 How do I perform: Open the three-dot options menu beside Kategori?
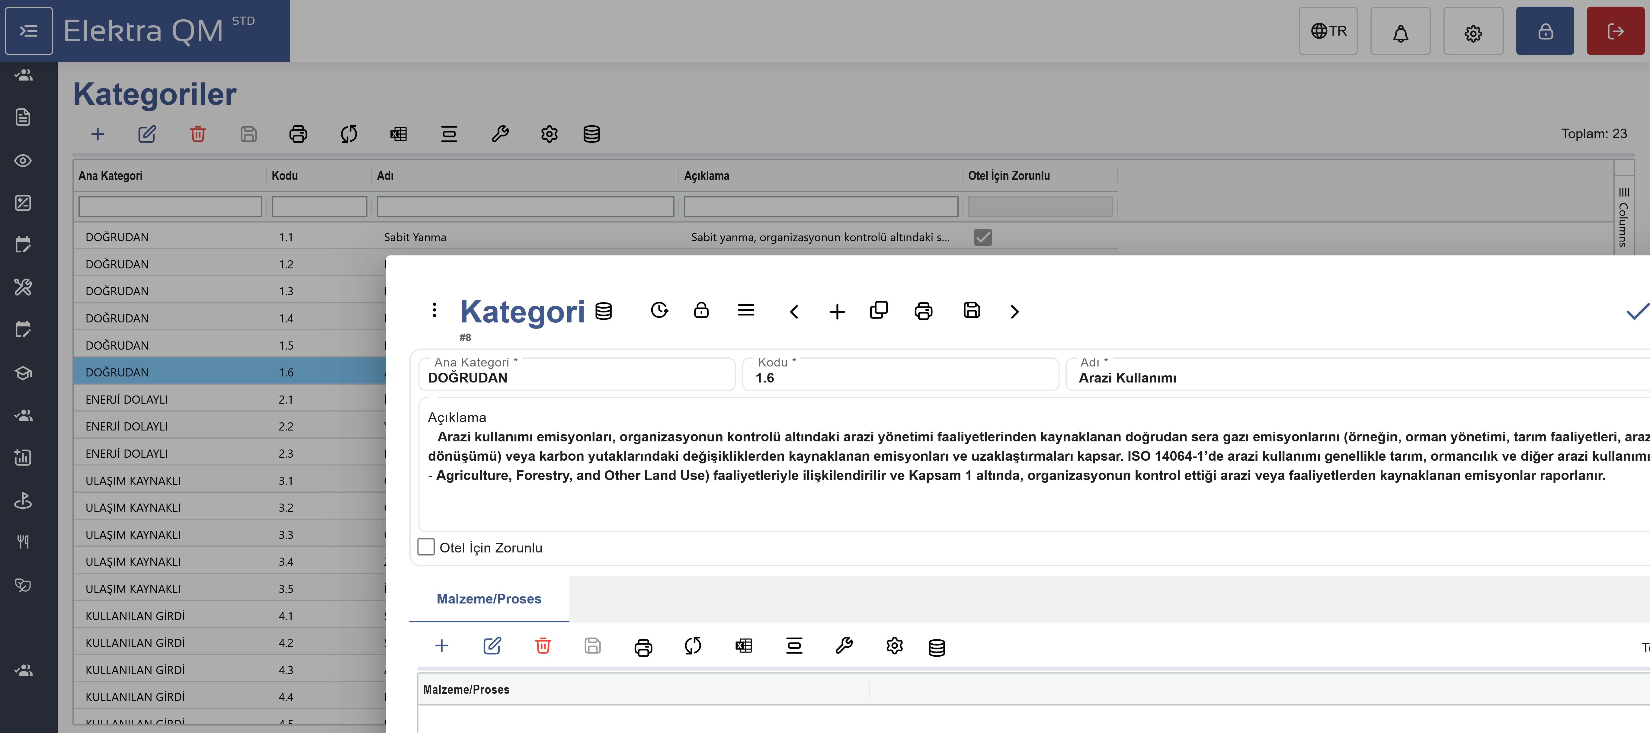coord(434,311)
